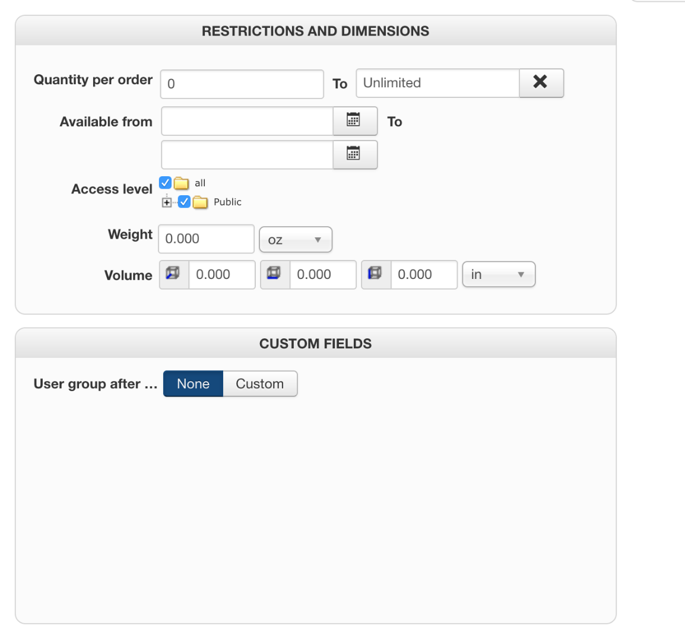Viewport: 685px width, 641px height.
Task: Open the calendar picker for the end date
Action: pos(354,155)
